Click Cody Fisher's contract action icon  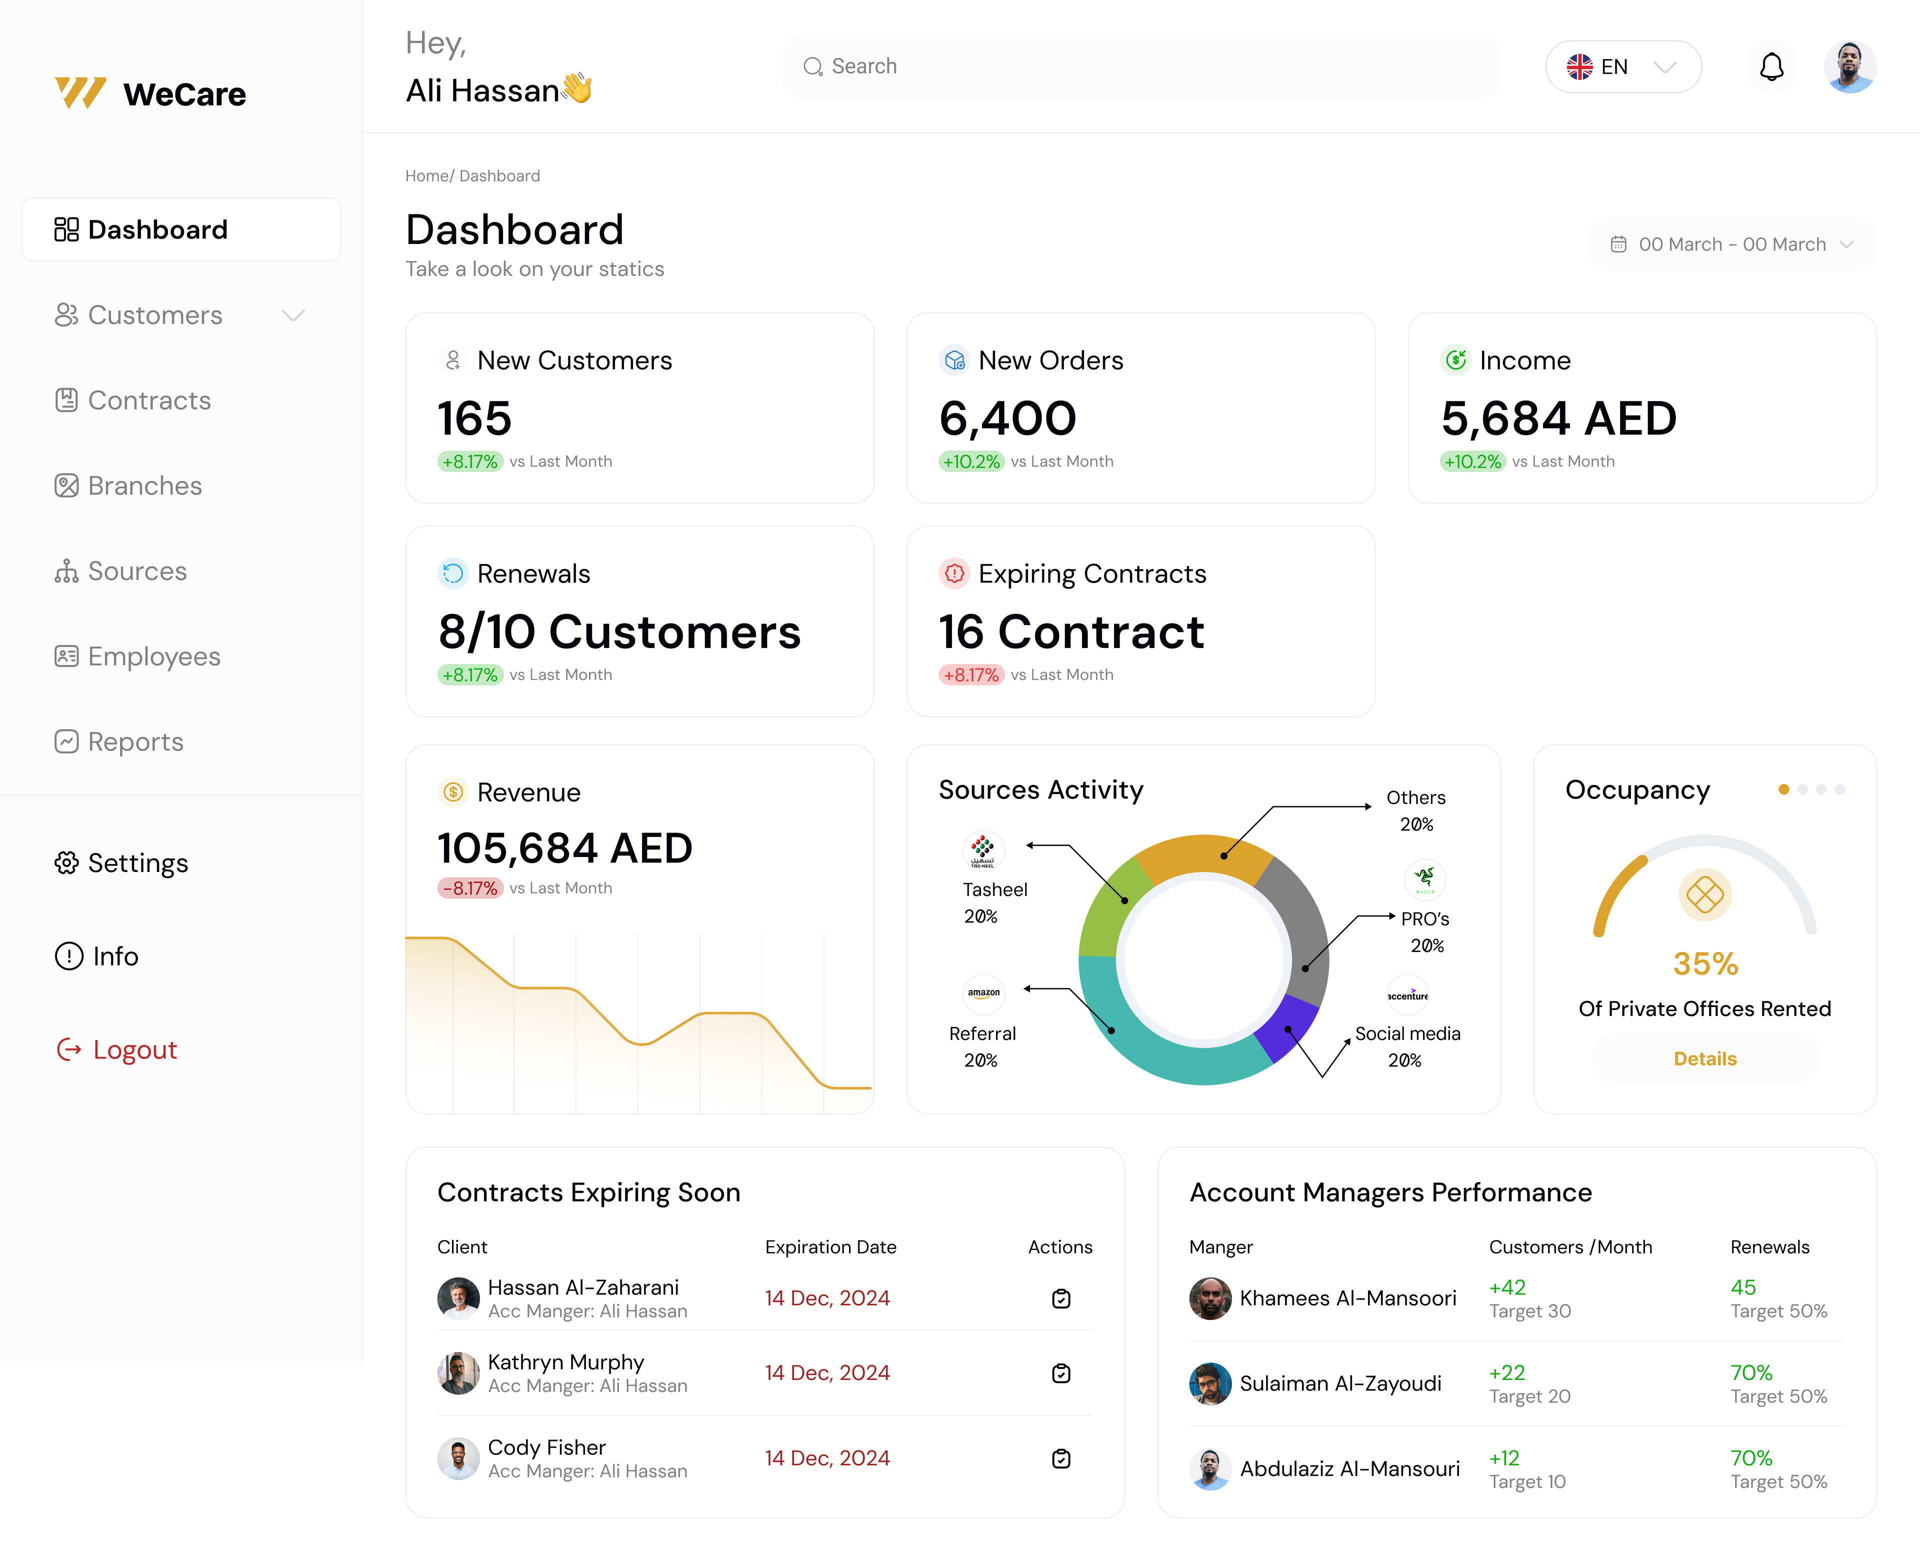(x=1060, y=1458)
